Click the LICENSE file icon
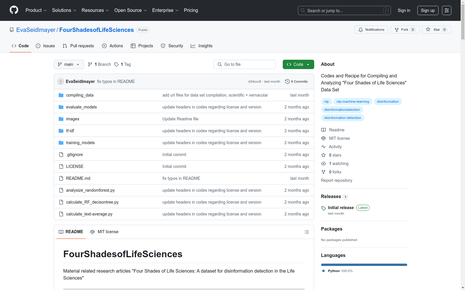Screen dimensions: 465x290 click(x=61, y=166)
